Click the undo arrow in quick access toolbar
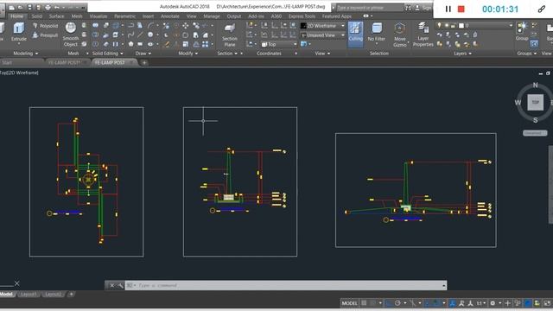The height and width of the screenshot is (311, 553). (x=57, y=8)
